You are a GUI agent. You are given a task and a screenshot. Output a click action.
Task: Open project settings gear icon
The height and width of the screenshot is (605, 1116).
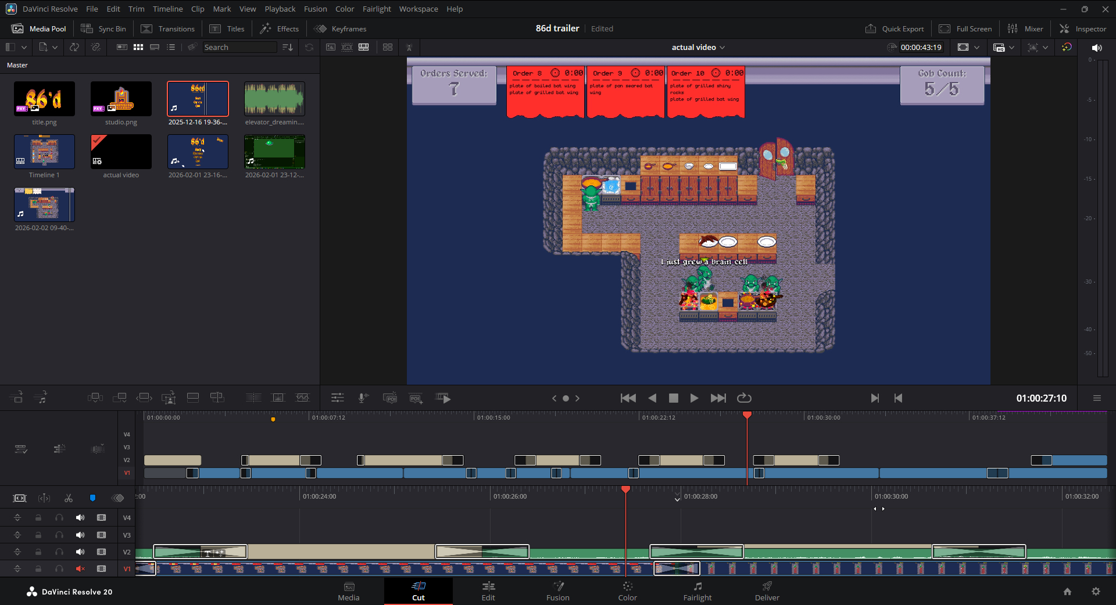(1096, 592)
